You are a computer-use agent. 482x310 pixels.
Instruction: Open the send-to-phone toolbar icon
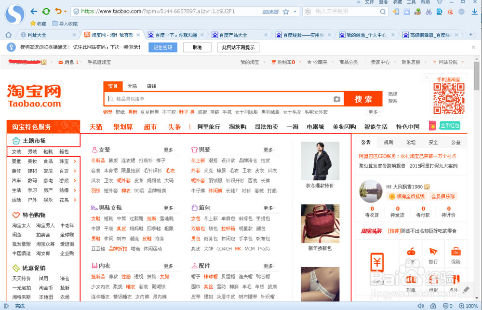[x=396, y=12]
